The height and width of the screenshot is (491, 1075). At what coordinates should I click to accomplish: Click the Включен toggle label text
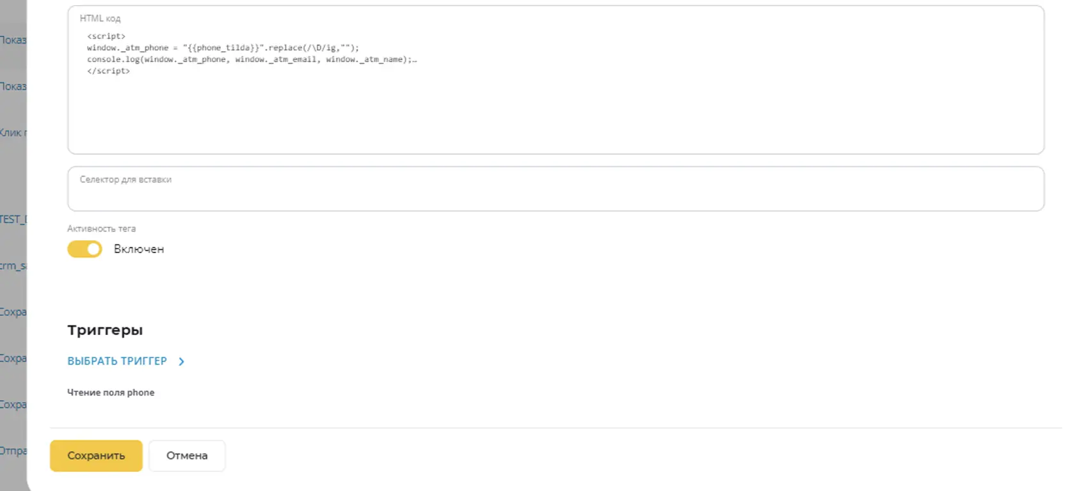pos(139,249)
